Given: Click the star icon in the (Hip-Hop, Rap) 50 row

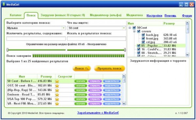Looking at the screenshot, I should tap(57, 90).
